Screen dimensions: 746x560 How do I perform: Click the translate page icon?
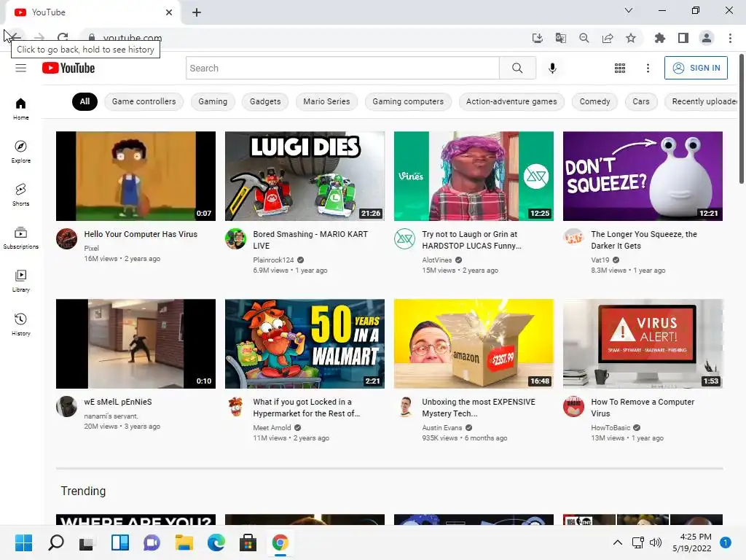coord(560,38)
